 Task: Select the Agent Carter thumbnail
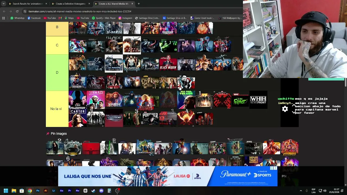(x=78, y=118)
